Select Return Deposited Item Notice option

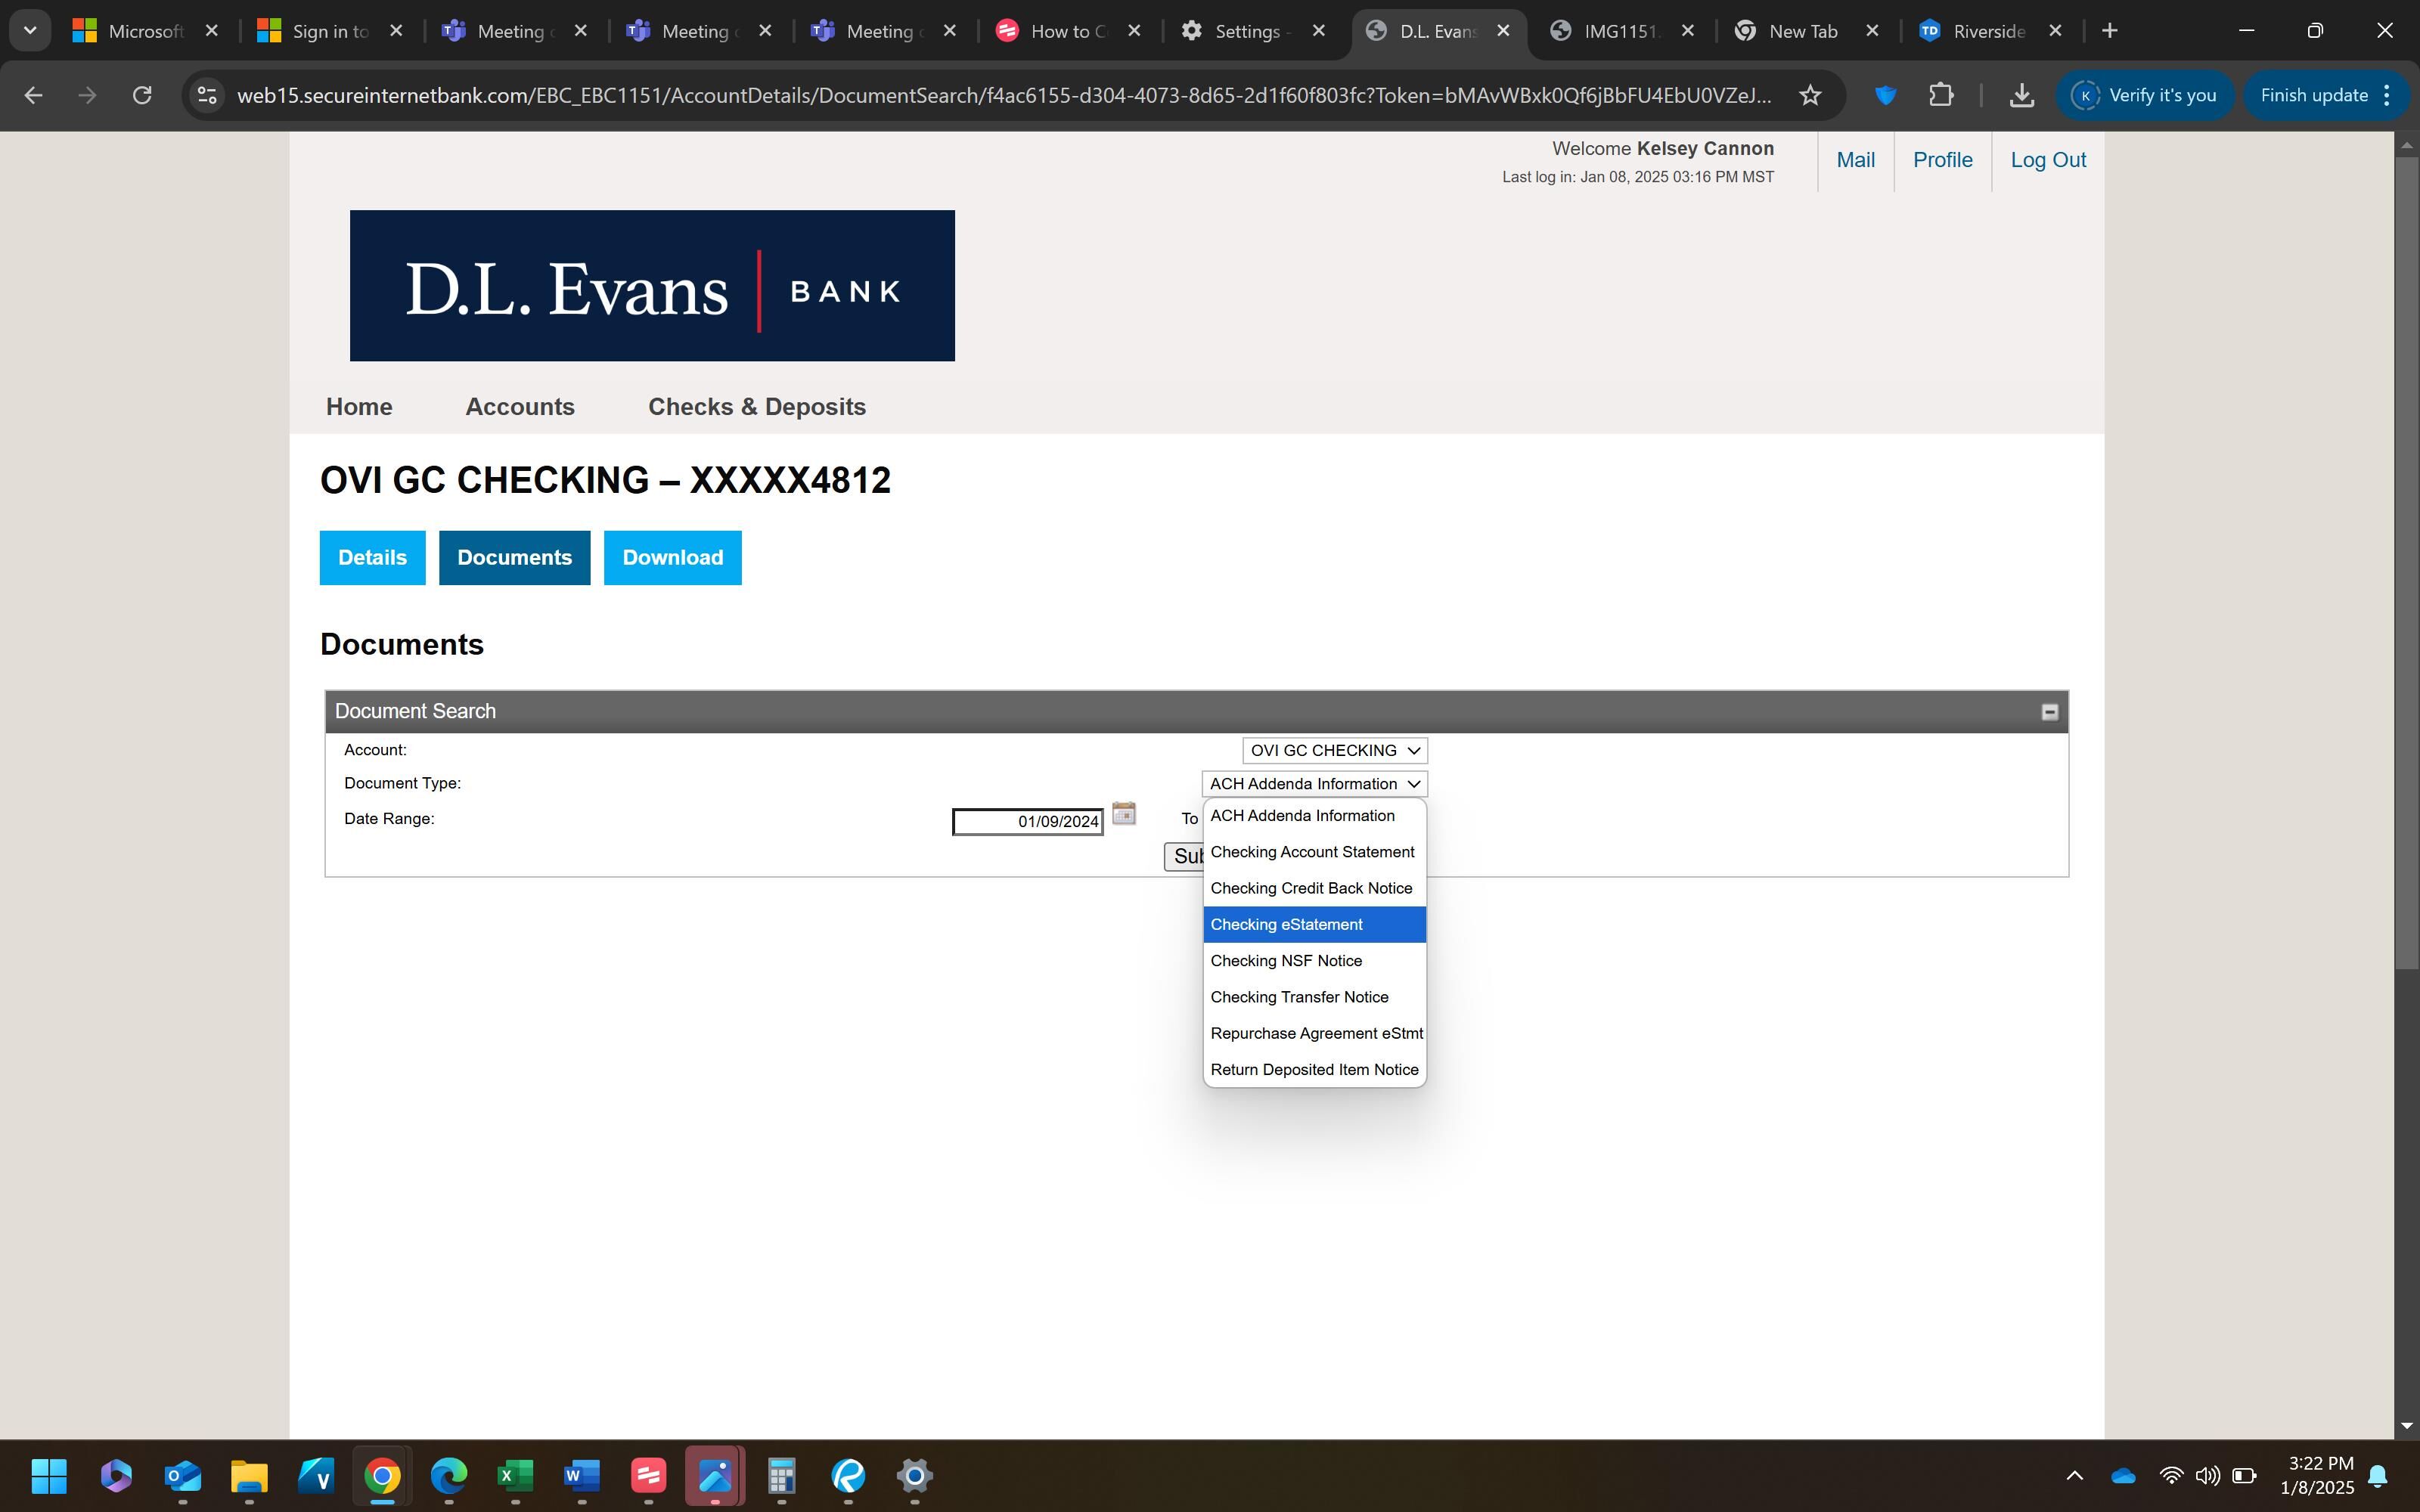coord(1314,1070)
